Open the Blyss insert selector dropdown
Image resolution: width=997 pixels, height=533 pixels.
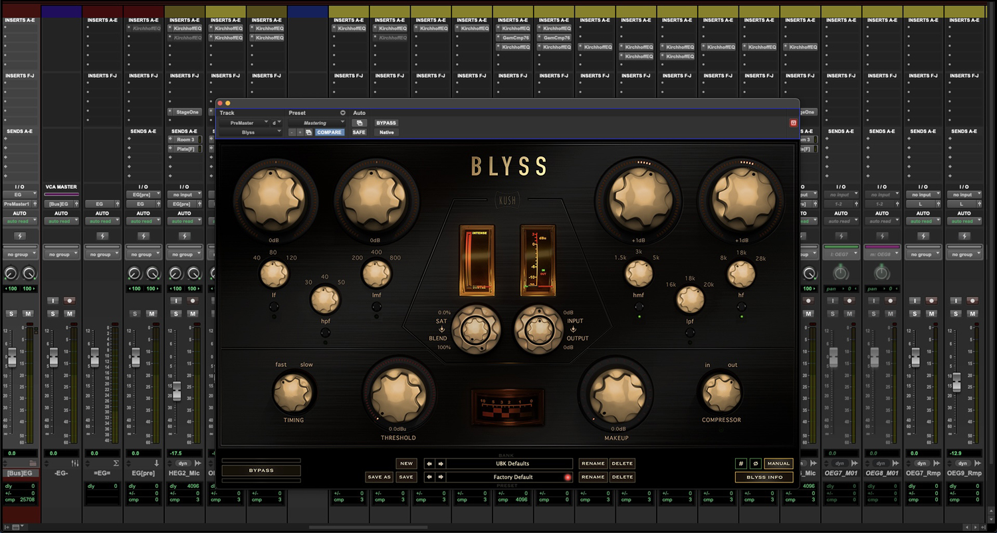pyautogui.click(x=251, y=132)
